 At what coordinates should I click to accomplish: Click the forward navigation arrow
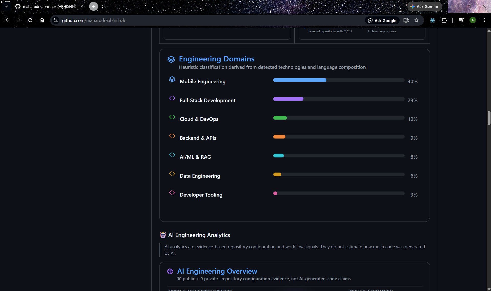point(19,20)
